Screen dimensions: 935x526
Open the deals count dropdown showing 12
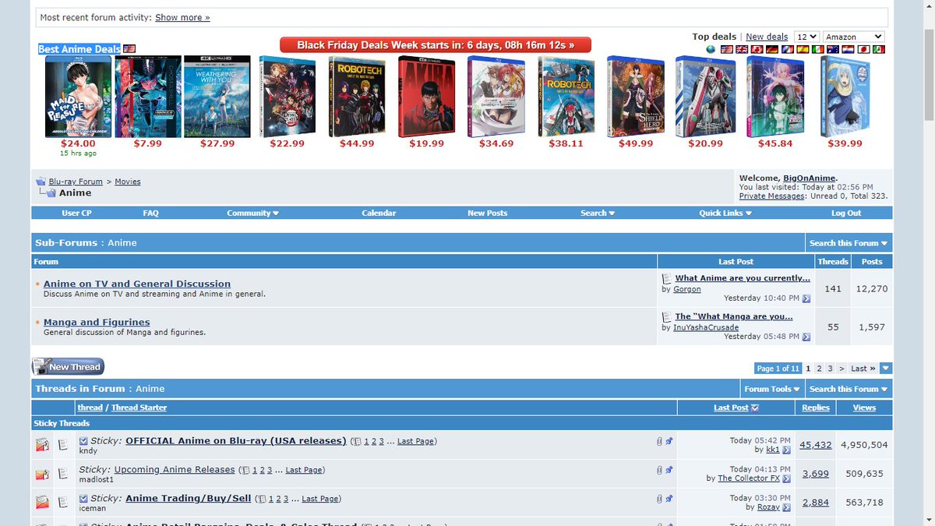pyautogui.click(x=806, y=37)
